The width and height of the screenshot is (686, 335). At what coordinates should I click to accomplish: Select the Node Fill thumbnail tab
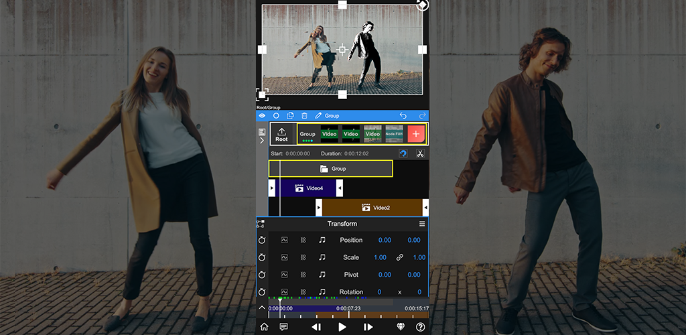click(394, 133)
